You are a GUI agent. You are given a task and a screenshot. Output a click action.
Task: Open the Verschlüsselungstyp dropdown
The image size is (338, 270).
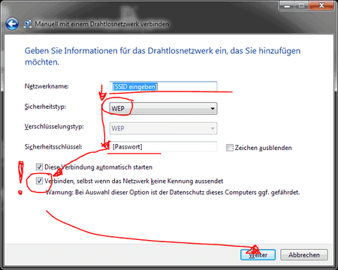pyautogui.click(x=163, y=128)
